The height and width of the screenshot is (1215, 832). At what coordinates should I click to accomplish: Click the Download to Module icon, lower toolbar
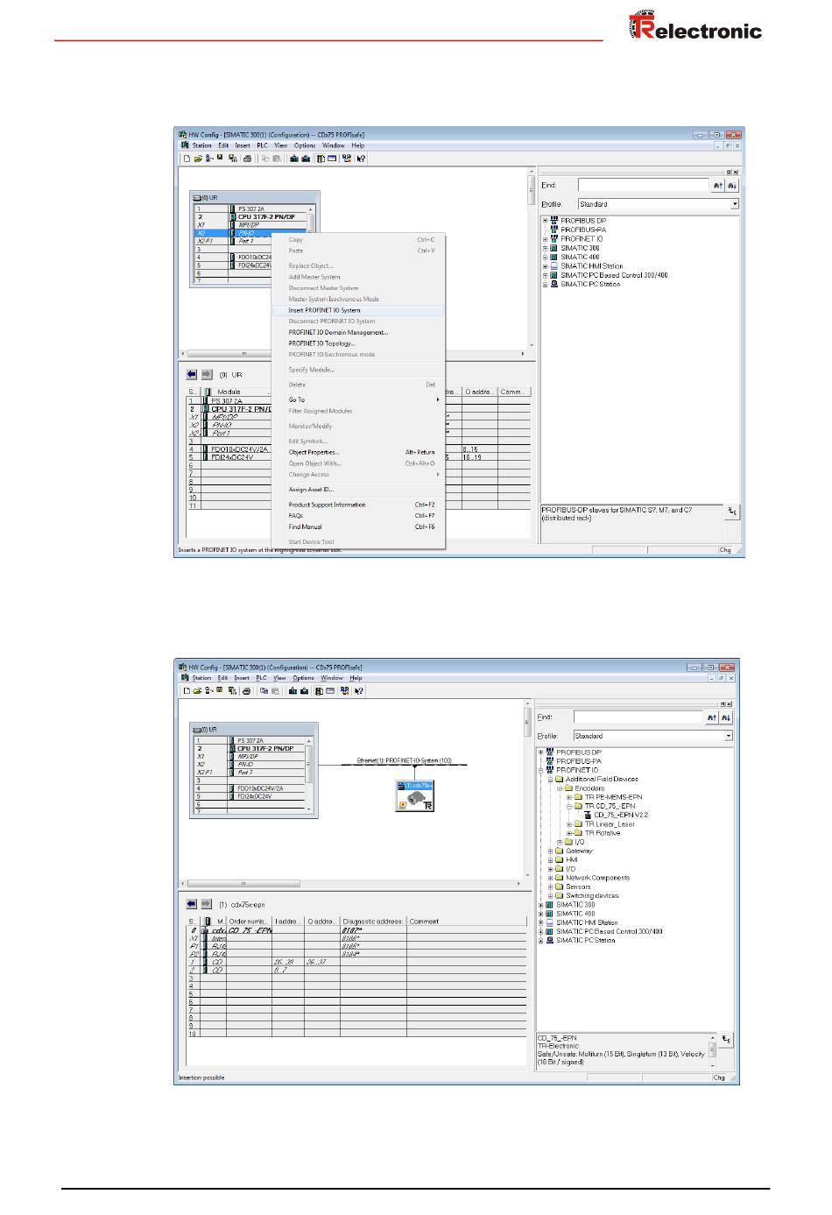[x=293, y=690]
